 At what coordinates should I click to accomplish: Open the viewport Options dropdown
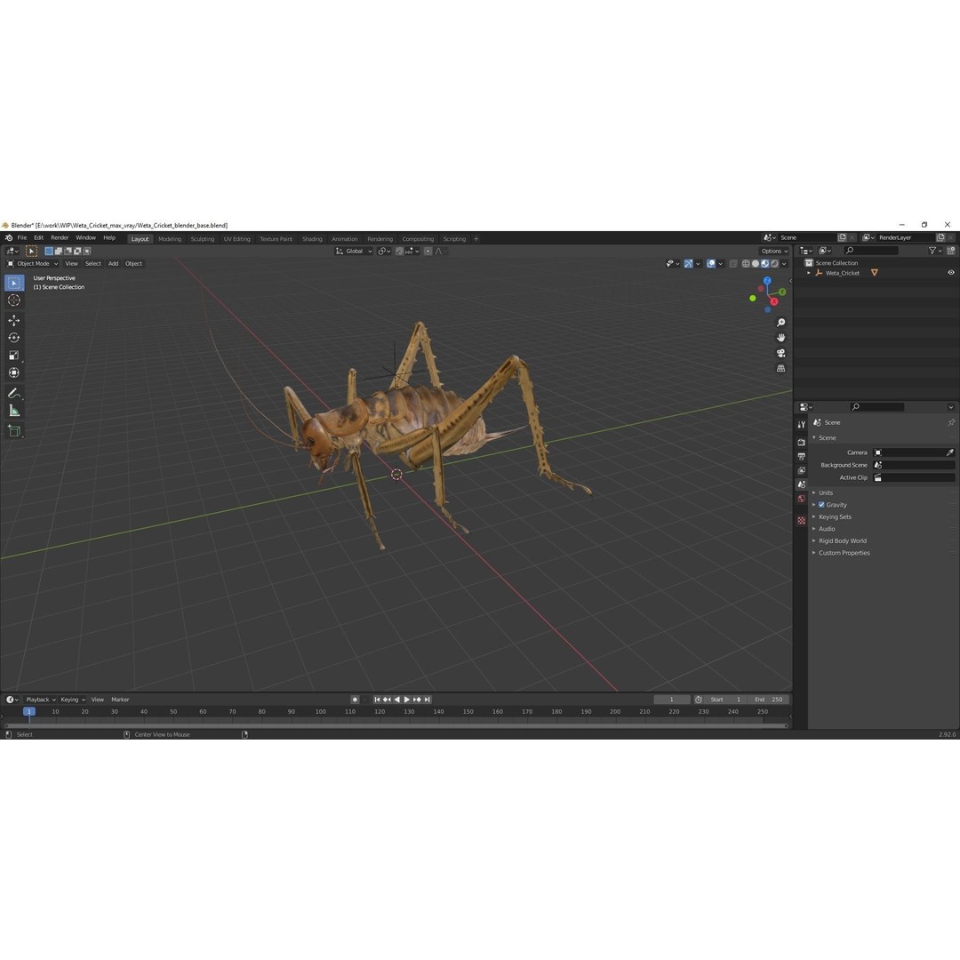(x=774, y=251)
